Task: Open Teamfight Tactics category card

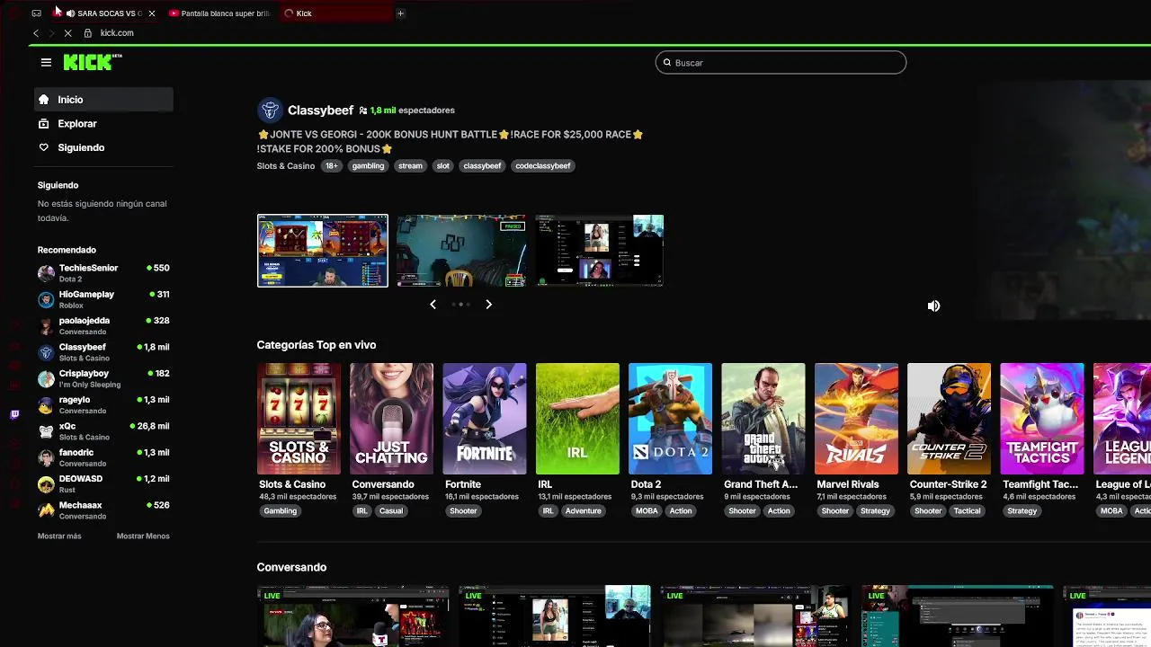Action: (1042, 419)
